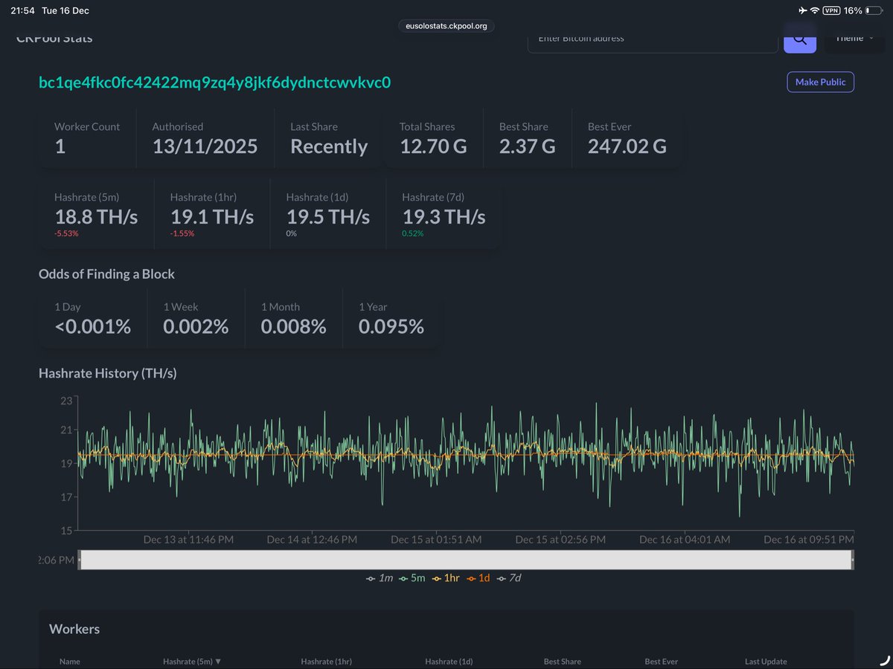Click the Best Share 2.37 G value

coord(528,147)
